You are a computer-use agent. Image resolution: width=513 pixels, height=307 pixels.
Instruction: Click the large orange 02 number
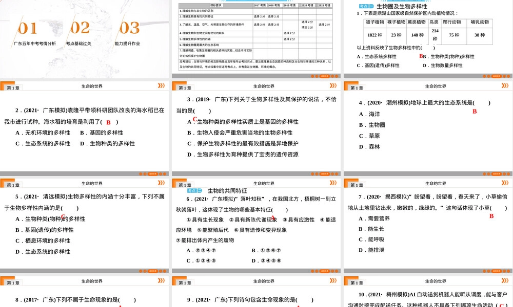click(x=80, y=28)
